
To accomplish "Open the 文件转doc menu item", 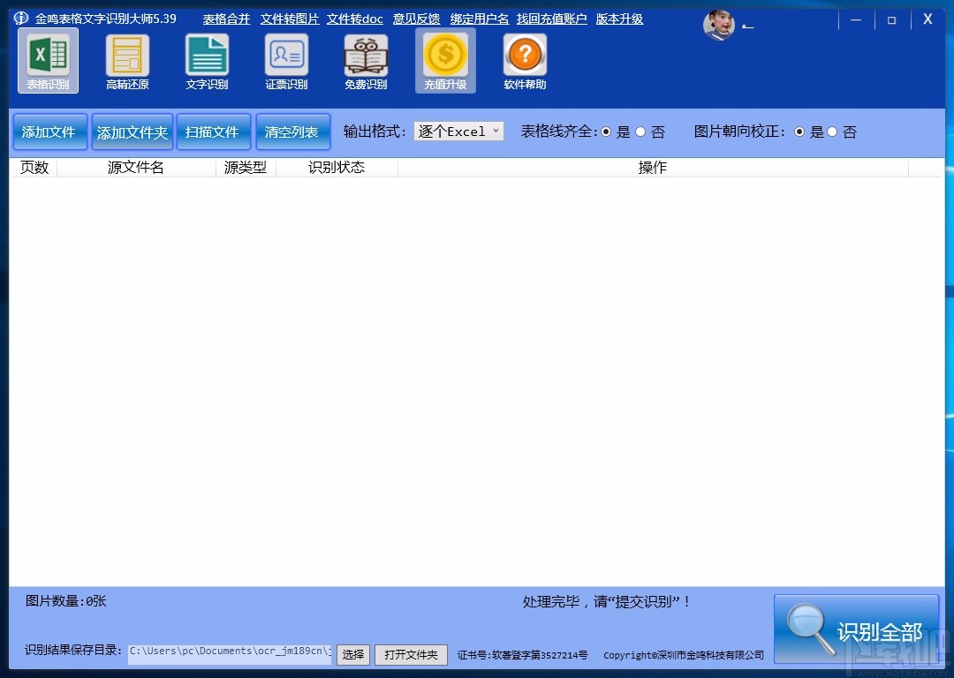I will tap(355, 19).
